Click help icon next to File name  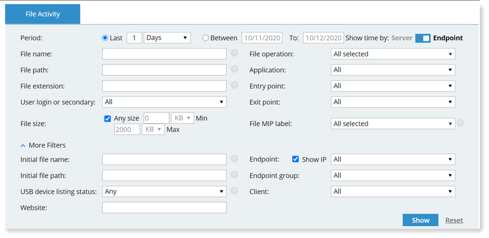[234, 53]
